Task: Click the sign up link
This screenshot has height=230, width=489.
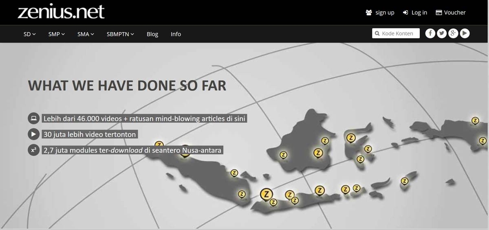Action: pos(380,13)
